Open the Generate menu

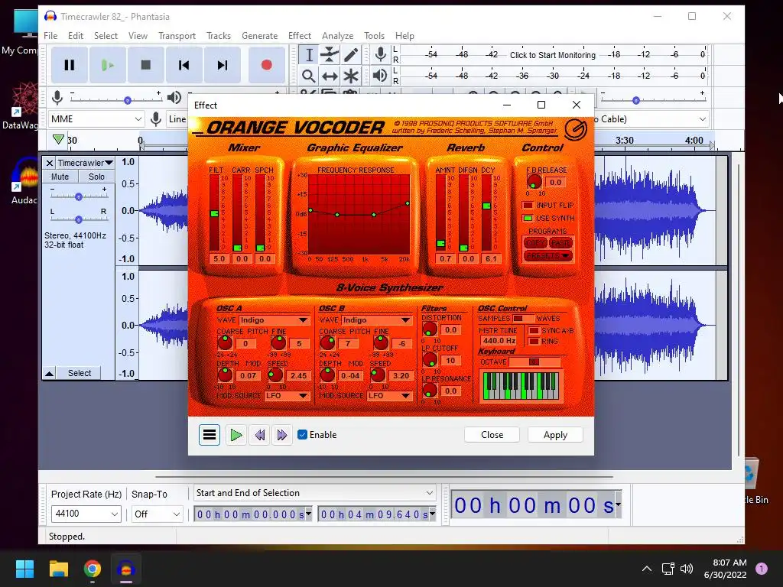pos(260,36)
